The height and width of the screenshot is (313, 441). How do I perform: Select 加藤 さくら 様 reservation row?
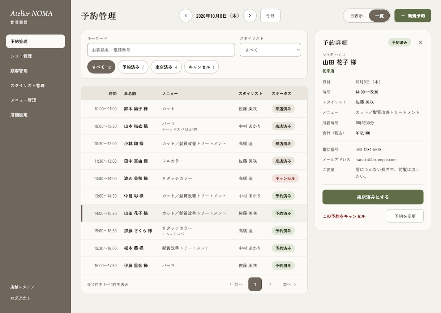[x=194, y=231]
